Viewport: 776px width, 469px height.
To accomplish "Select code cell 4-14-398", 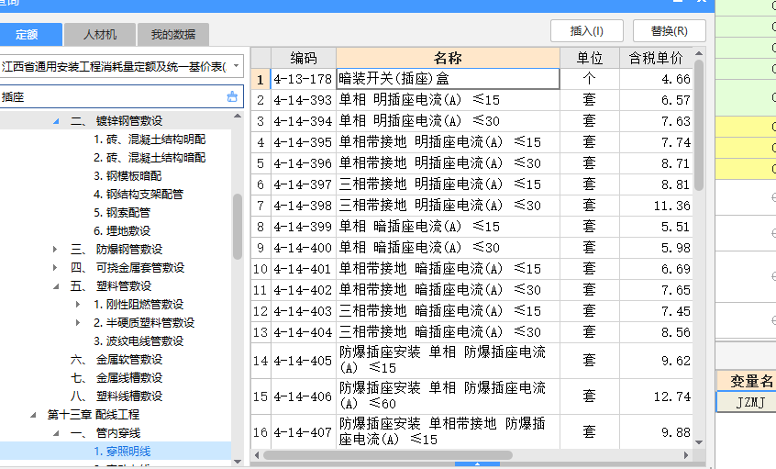I will pyautogui.click(x=304, y=206).
